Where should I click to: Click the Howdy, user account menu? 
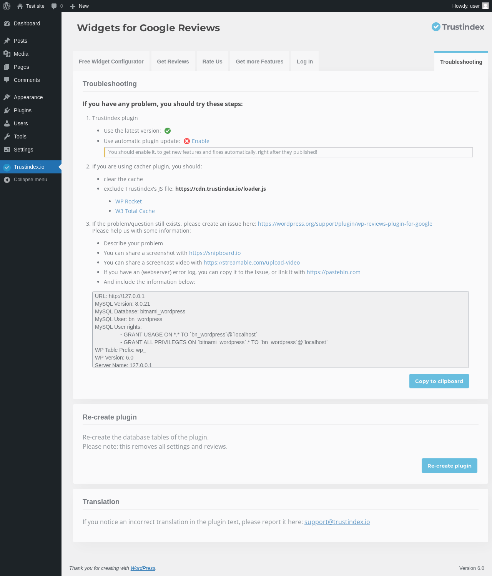[470, 6]
